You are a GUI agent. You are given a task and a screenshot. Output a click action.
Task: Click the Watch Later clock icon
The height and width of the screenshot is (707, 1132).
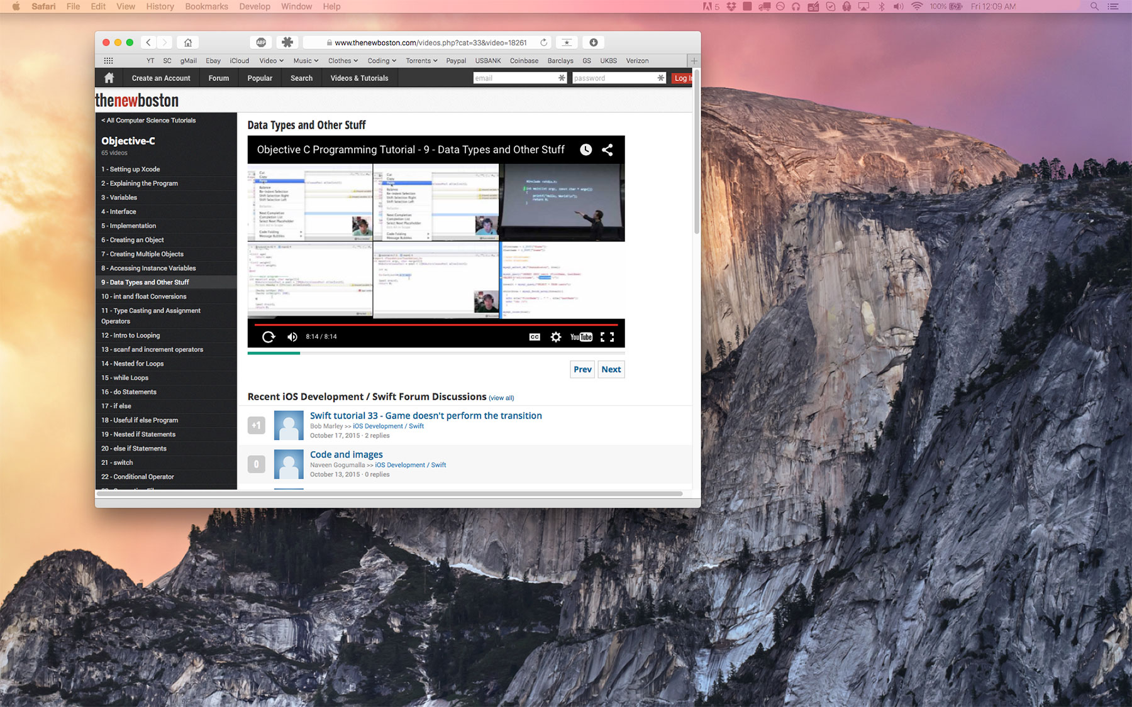[585, 150]
